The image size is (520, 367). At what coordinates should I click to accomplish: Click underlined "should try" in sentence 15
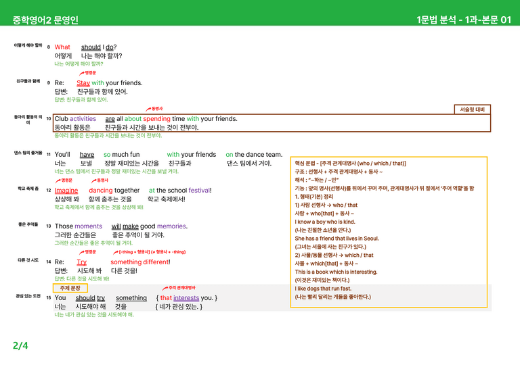(90, 298)
